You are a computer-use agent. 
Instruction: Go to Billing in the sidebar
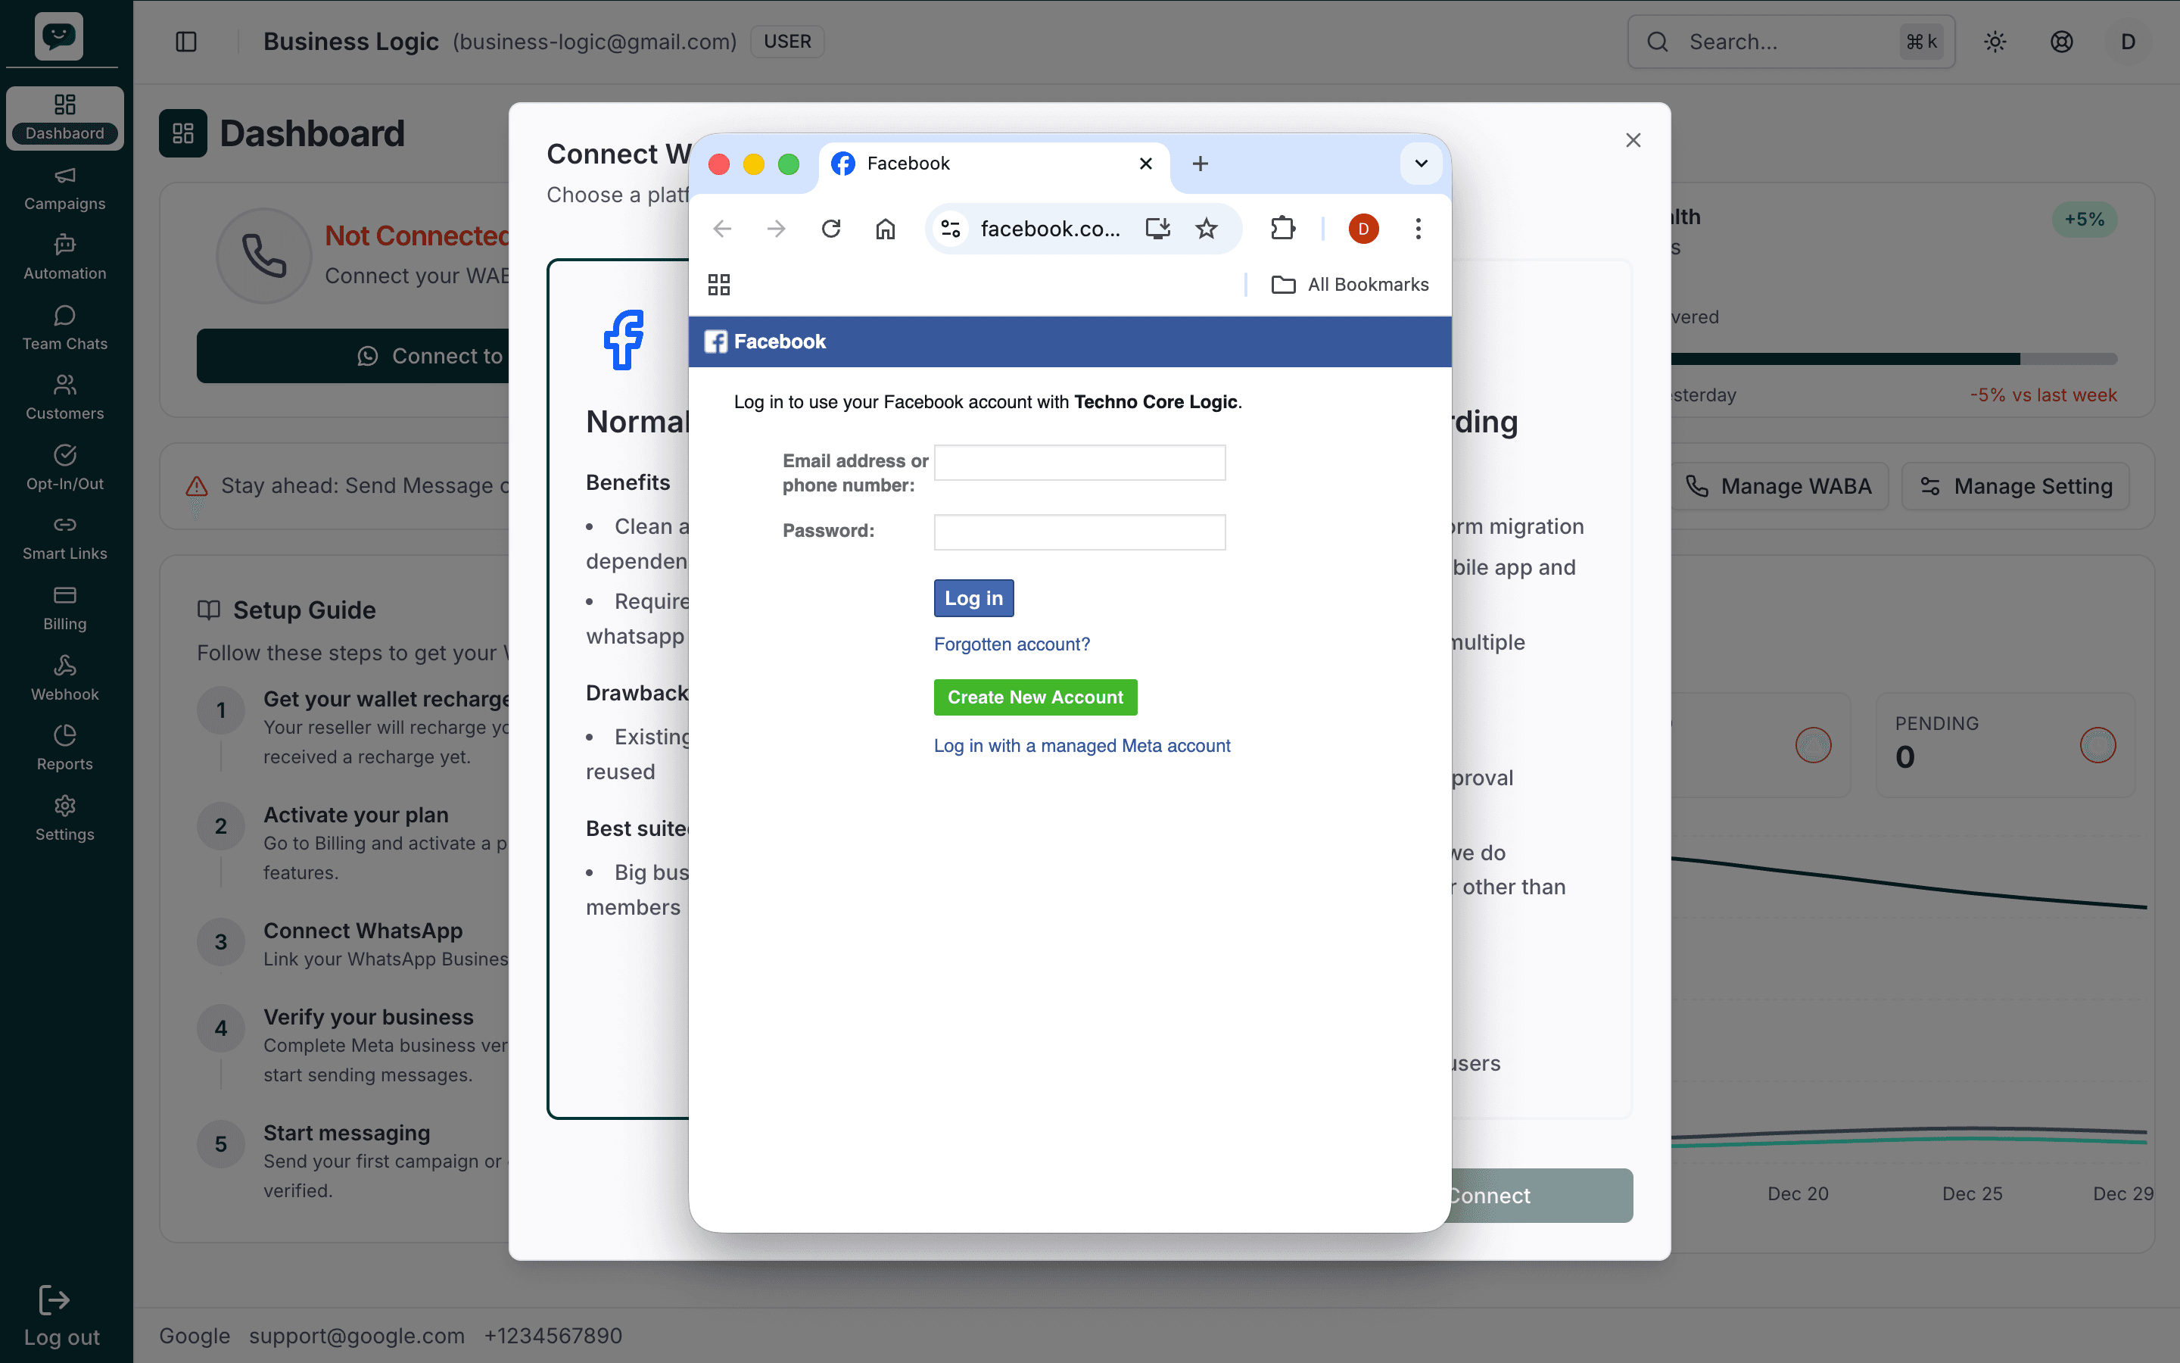pos(65,609)
